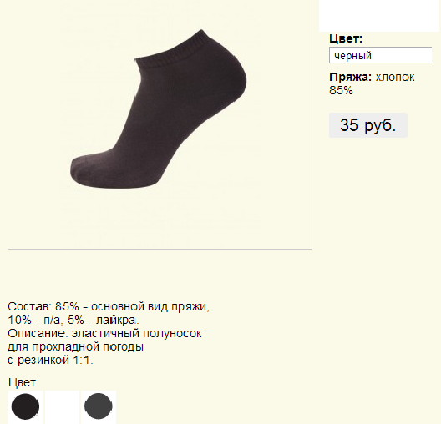Screen dimensions: 441x424
Task: Click the Цвет label above the swatches
Action: (x=23, y=382)
